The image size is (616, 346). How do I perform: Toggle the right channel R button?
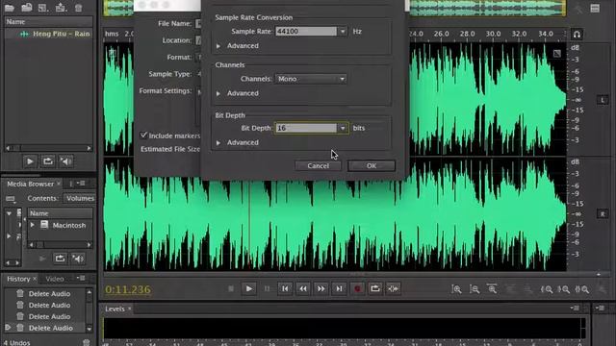(x=603, y=213)
